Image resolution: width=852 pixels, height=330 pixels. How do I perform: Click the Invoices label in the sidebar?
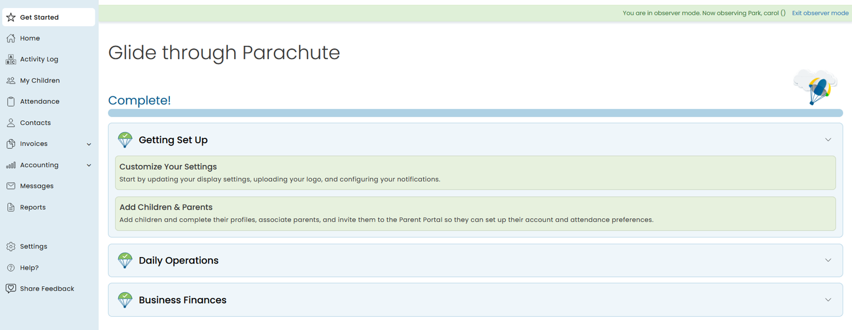point(34,144)
